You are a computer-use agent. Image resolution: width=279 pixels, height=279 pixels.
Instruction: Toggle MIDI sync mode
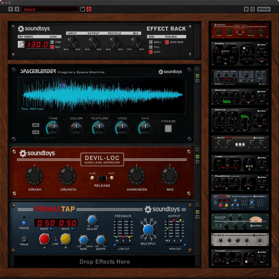(52, 47)
